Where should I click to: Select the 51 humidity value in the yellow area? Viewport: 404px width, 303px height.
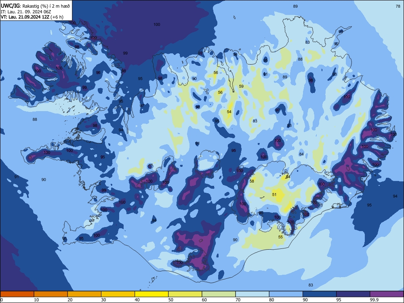coord(274,195)
